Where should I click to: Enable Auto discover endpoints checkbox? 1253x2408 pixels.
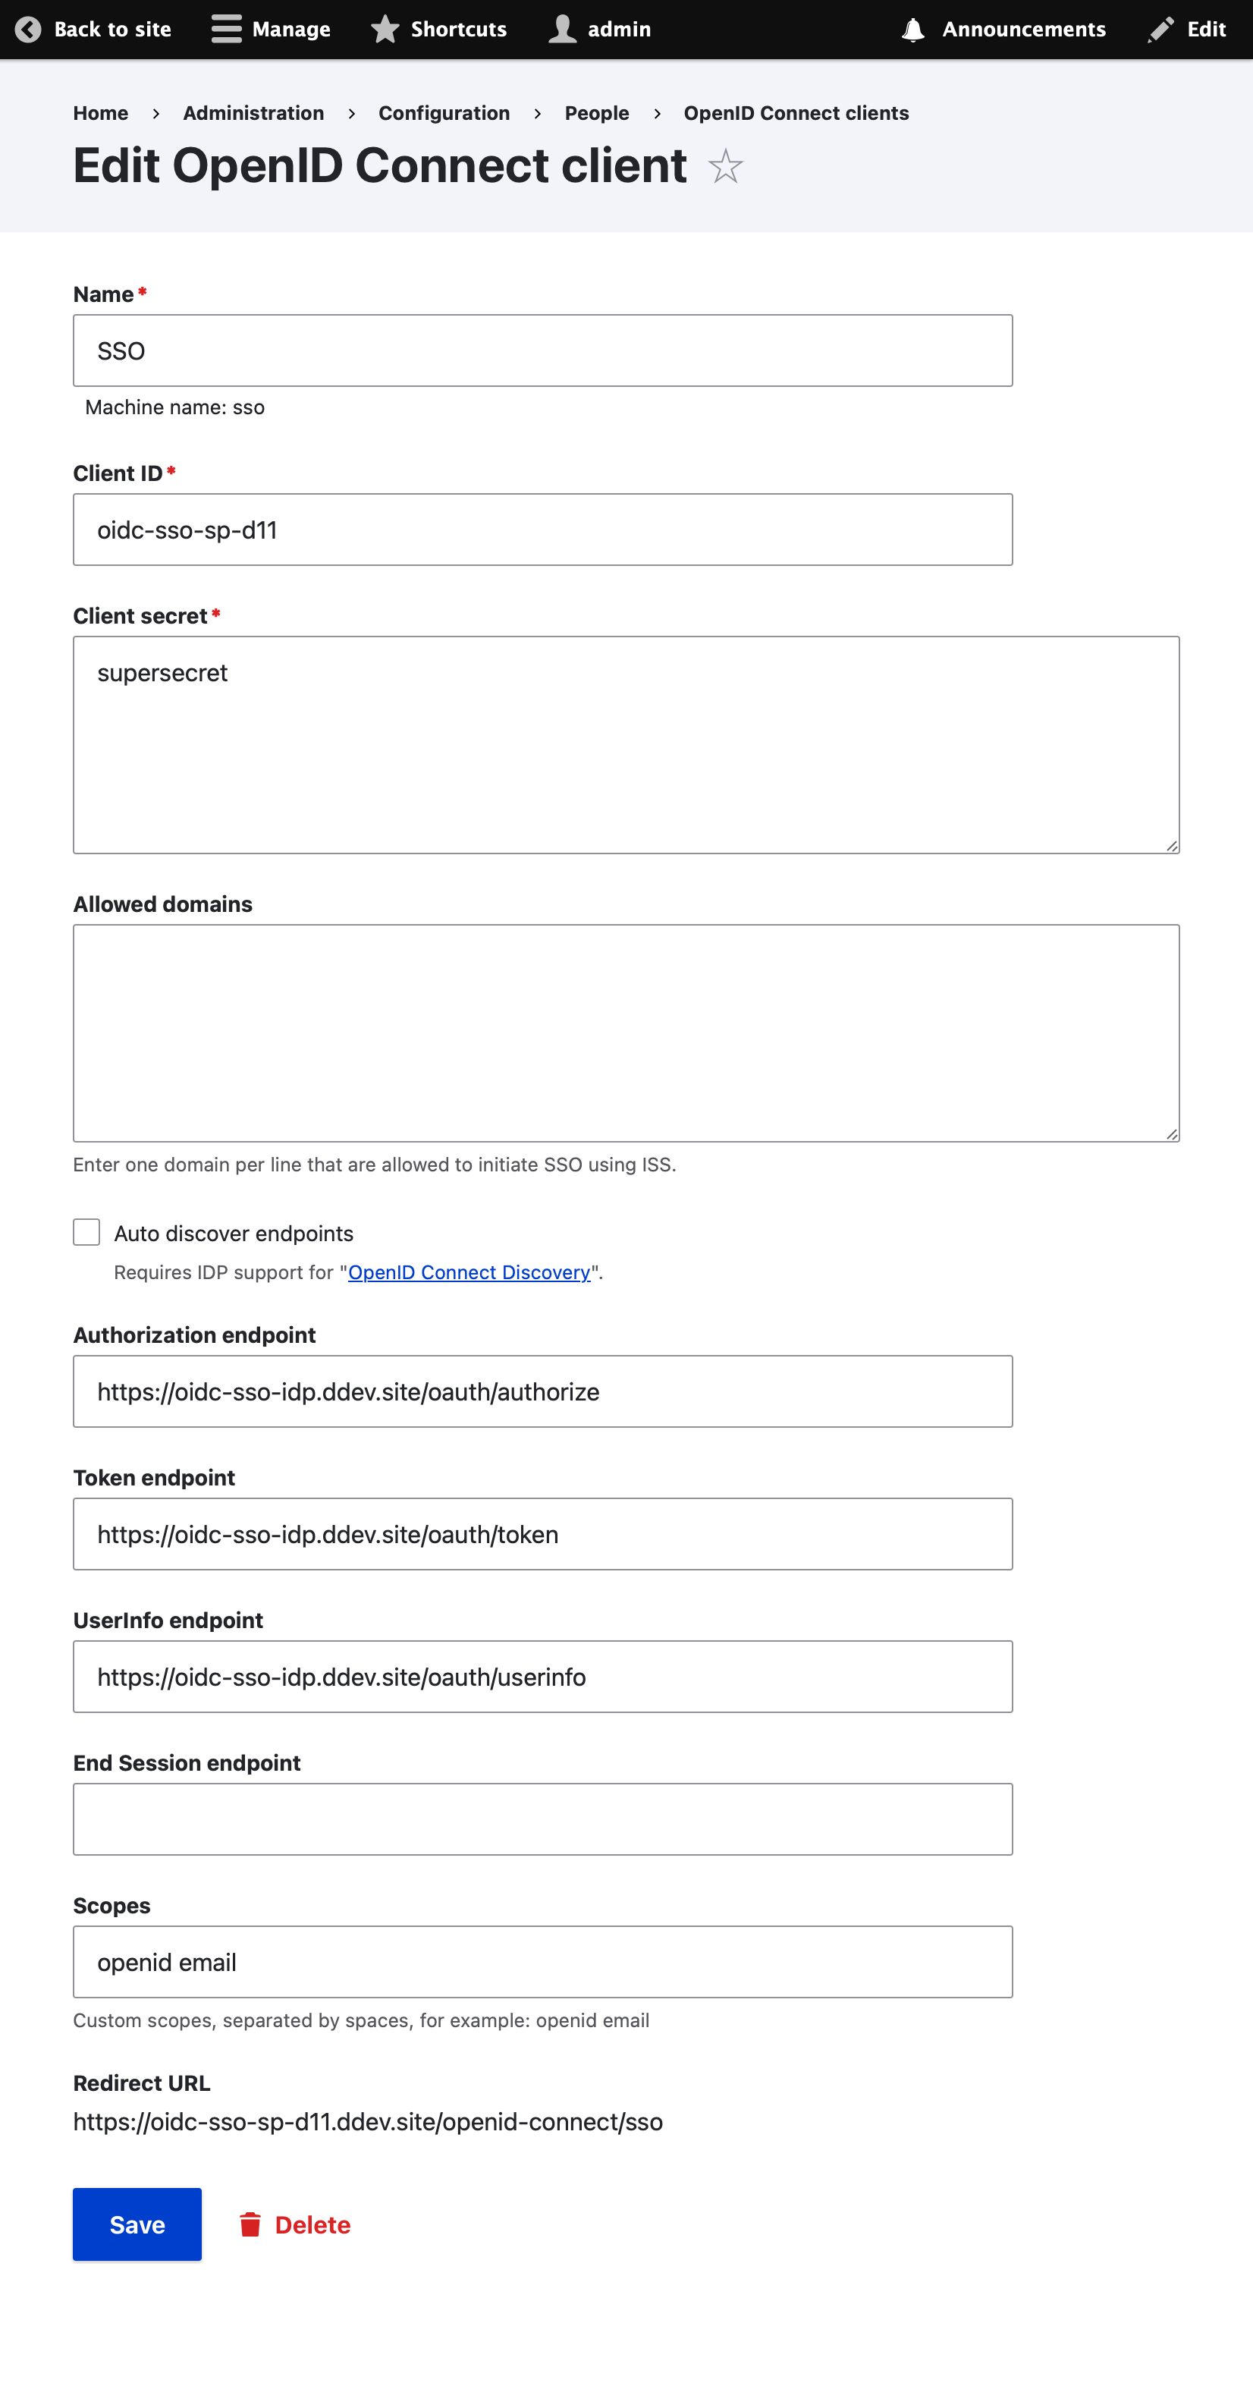87,1232
